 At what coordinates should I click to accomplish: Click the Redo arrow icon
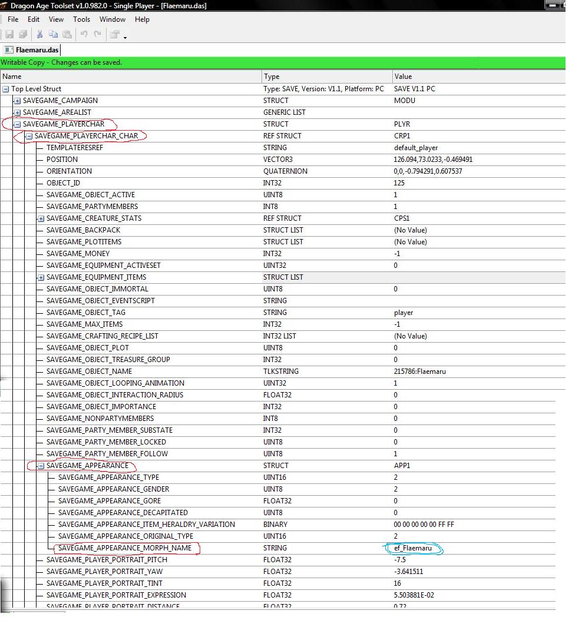pos(98,35)
